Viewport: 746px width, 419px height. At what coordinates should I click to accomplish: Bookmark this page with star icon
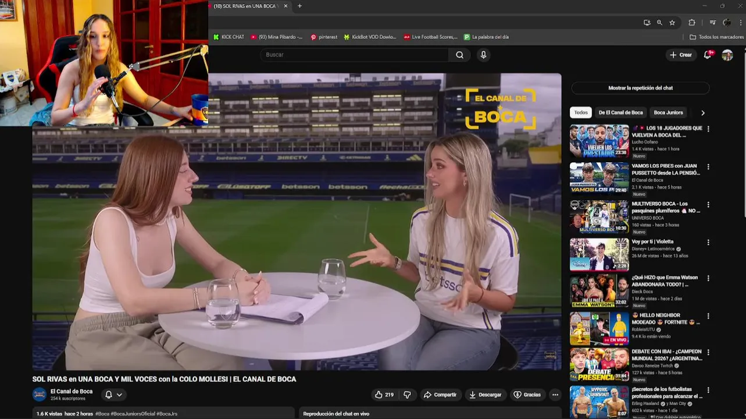672,23
